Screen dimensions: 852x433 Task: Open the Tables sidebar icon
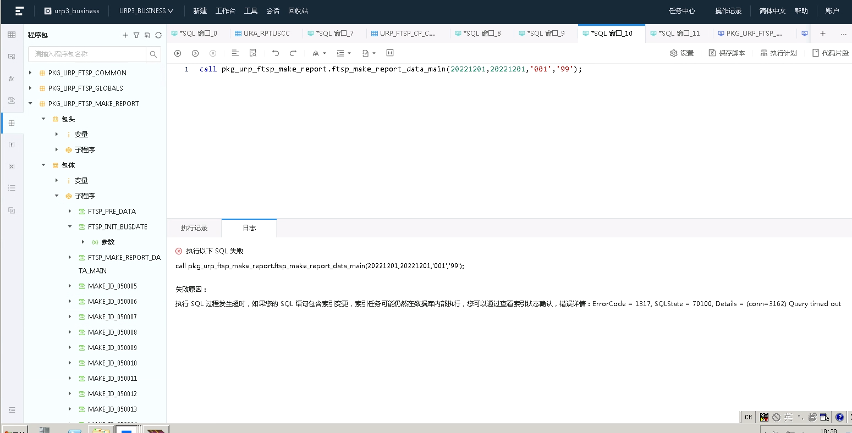12,35
